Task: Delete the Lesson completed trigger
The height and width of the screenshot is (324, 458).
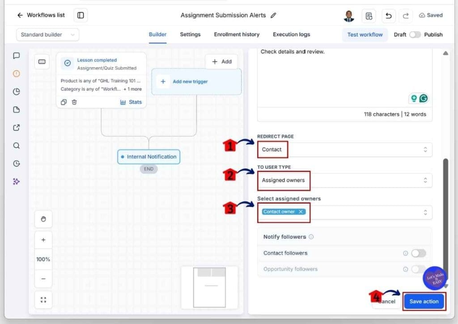Action: (x=74, y=102)
